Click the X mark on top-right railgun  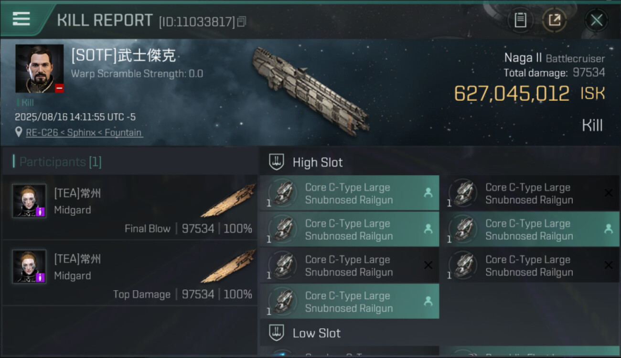pos(609,193)
